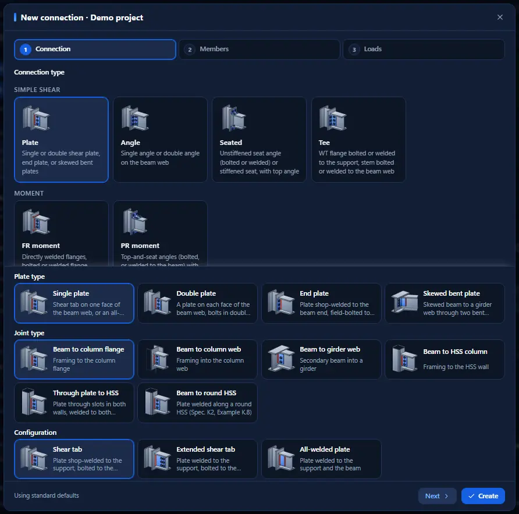Click 'Framing into the column web' text

point(210,364)
